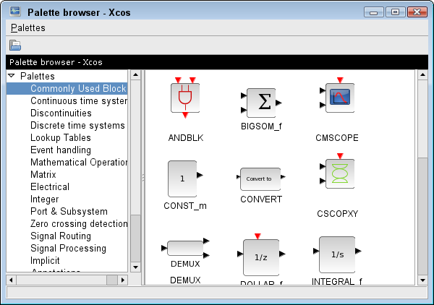The width and height of the screenshot is (434, 305).
Task: Collapse the Palettes tree root
Action: [12, 76]
